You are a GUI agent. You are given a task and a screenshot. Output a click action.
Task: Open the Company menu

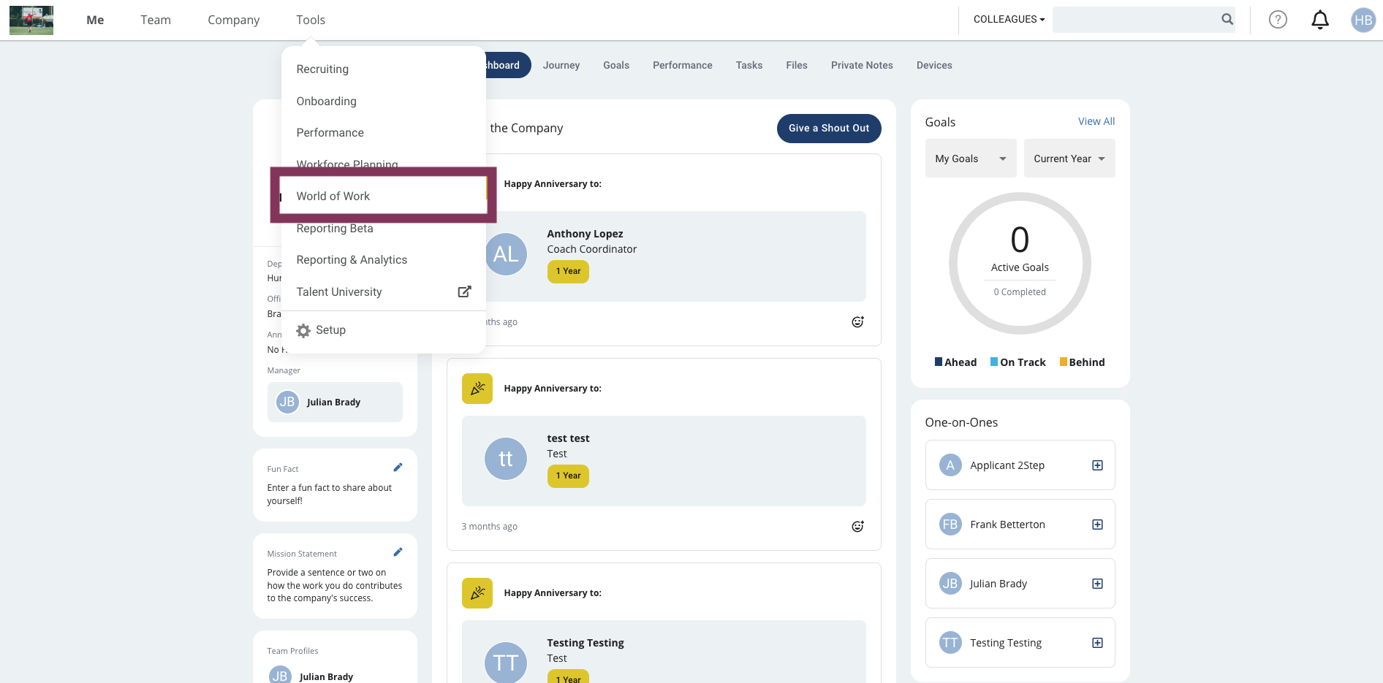[233, 20]
